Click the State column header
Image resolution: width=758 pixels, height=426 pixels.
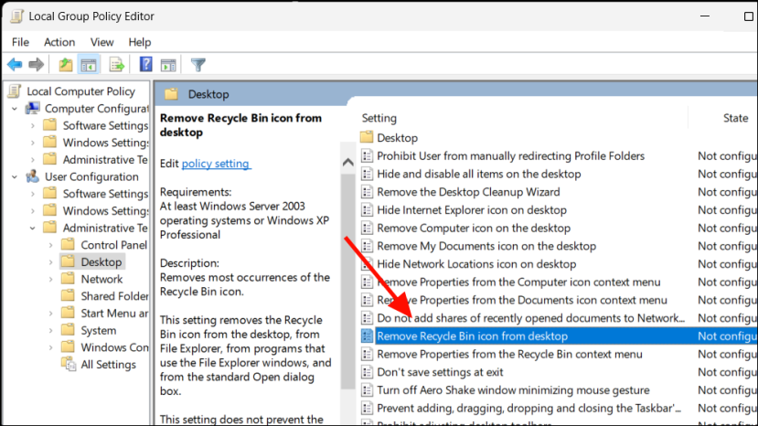735,118
